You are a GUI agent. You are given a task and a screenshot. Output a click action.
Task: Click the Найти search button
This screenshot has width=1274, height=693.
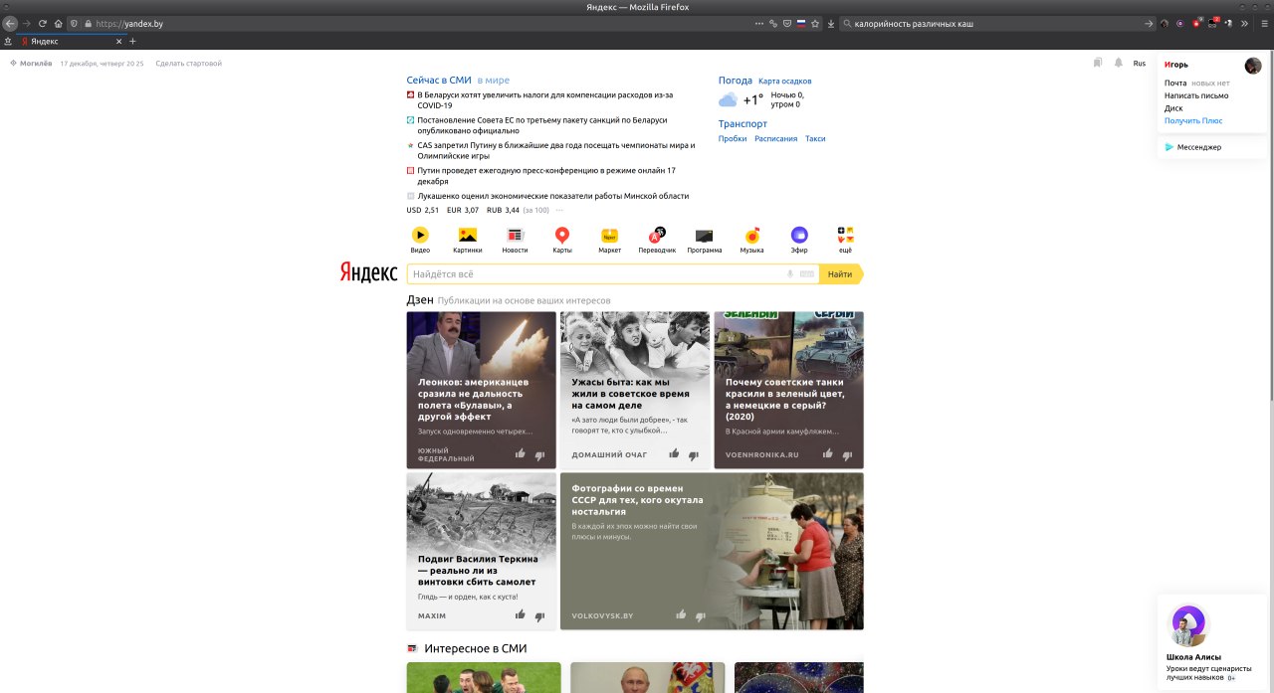click(840, 274)
